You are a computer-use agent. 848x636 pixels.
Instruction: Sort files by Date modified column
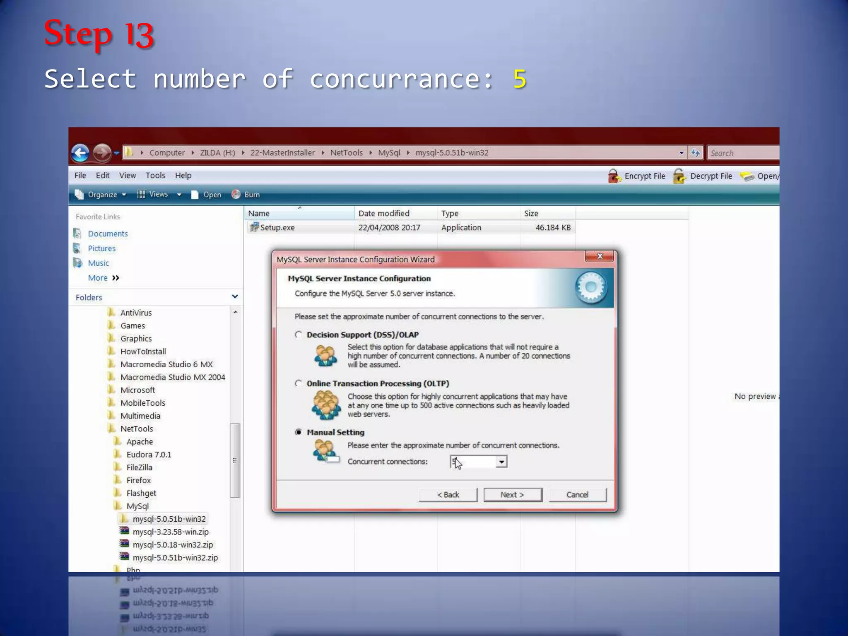pos(395,213)
